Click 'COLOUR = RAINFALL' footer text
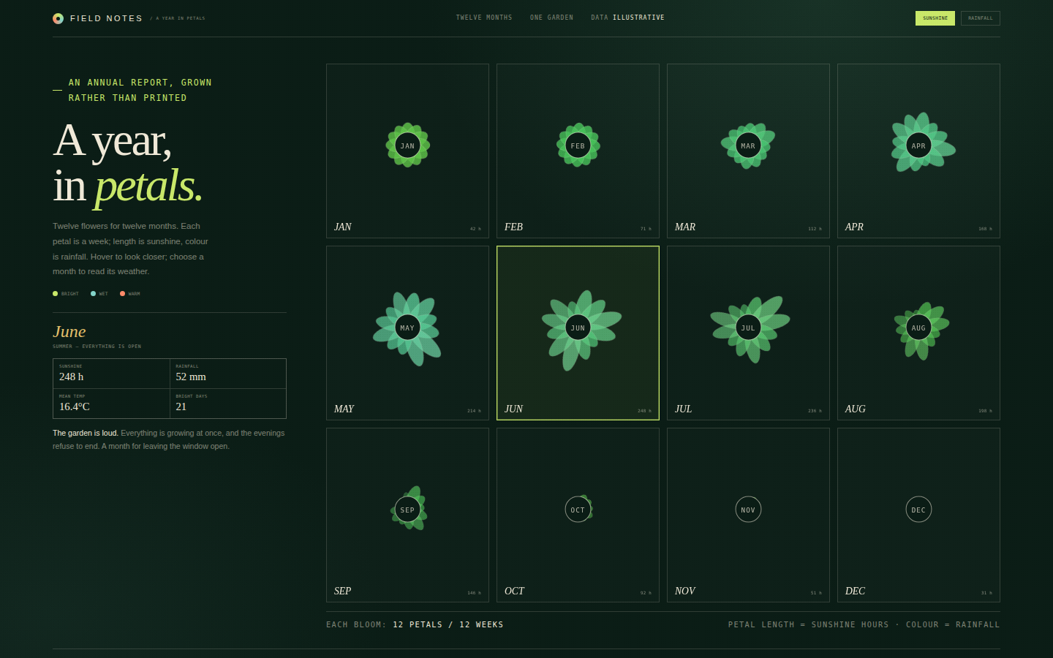The image size is (1053, 658). click(953, 624)
